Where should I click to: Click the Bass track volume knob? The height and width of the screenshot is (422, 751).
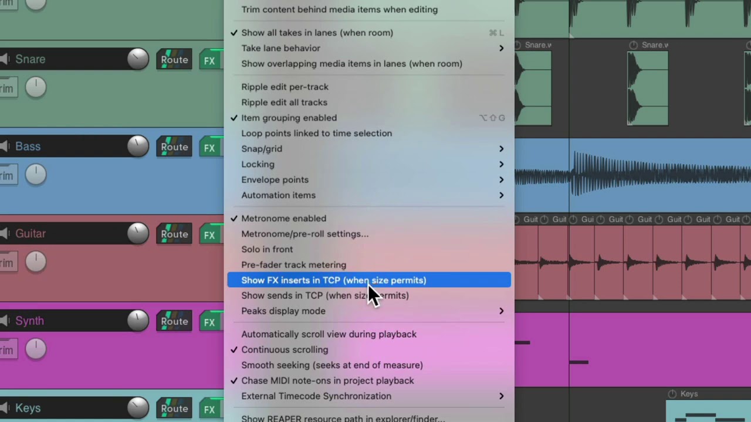tap(138, 147)
